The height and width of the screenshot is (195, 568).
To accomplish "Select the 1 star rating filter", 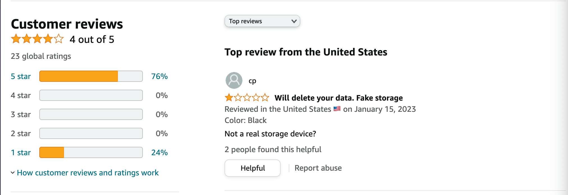I will pyautogui.click(x=20, y=153).
